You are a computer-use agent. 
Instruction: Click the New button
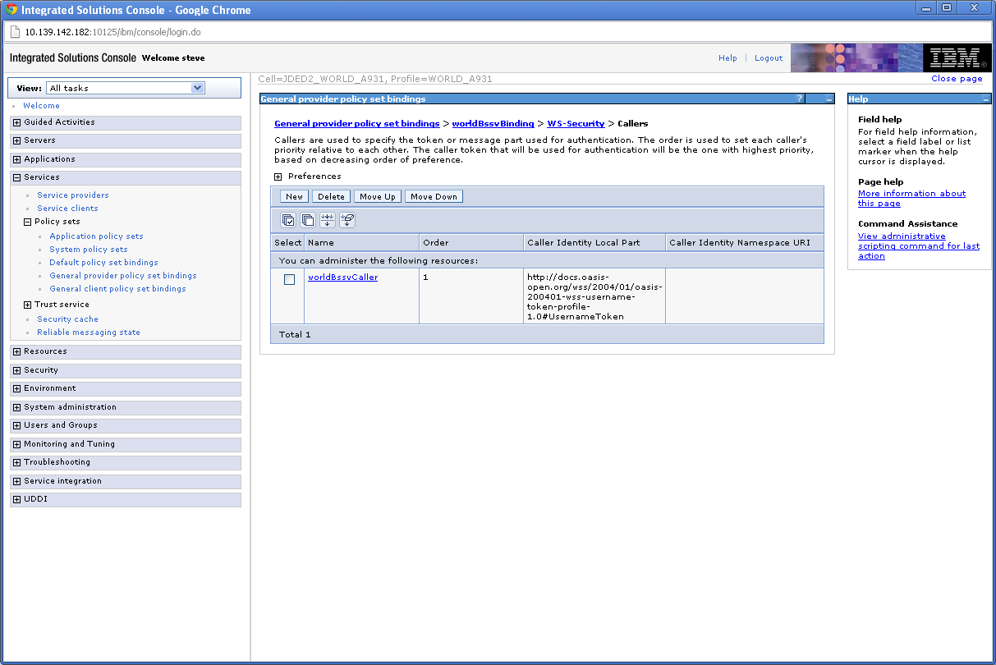click(x=295, y=196)
